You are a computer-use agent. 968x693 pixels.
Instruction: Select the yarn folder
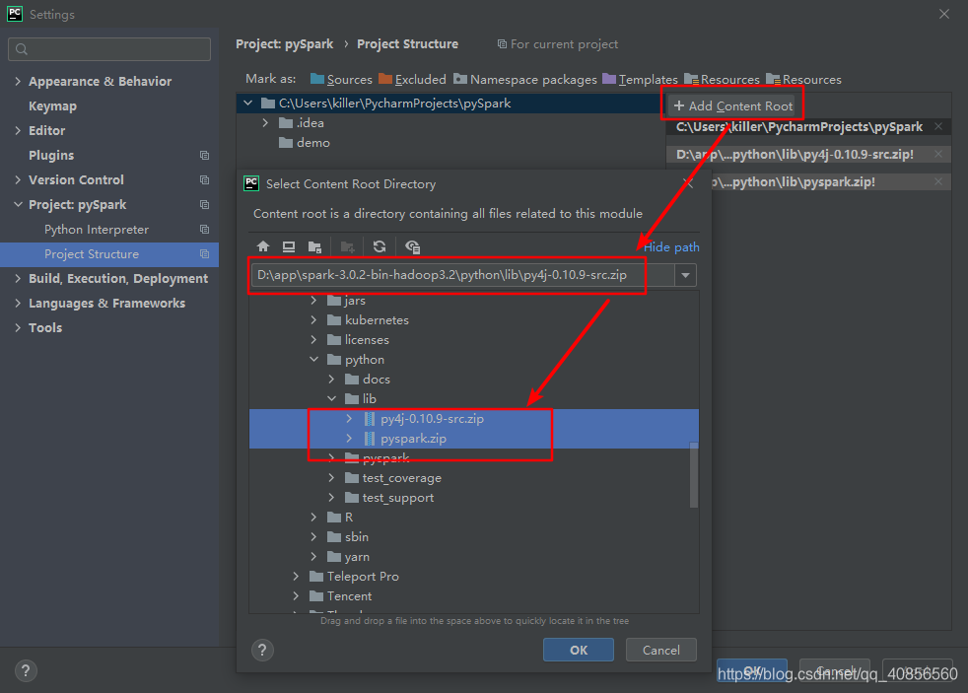pos(358,557)
